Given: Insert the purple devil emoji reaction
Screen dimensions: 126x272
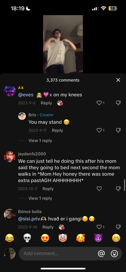Looking at the screenshot, I should click(x=98, y=238).
